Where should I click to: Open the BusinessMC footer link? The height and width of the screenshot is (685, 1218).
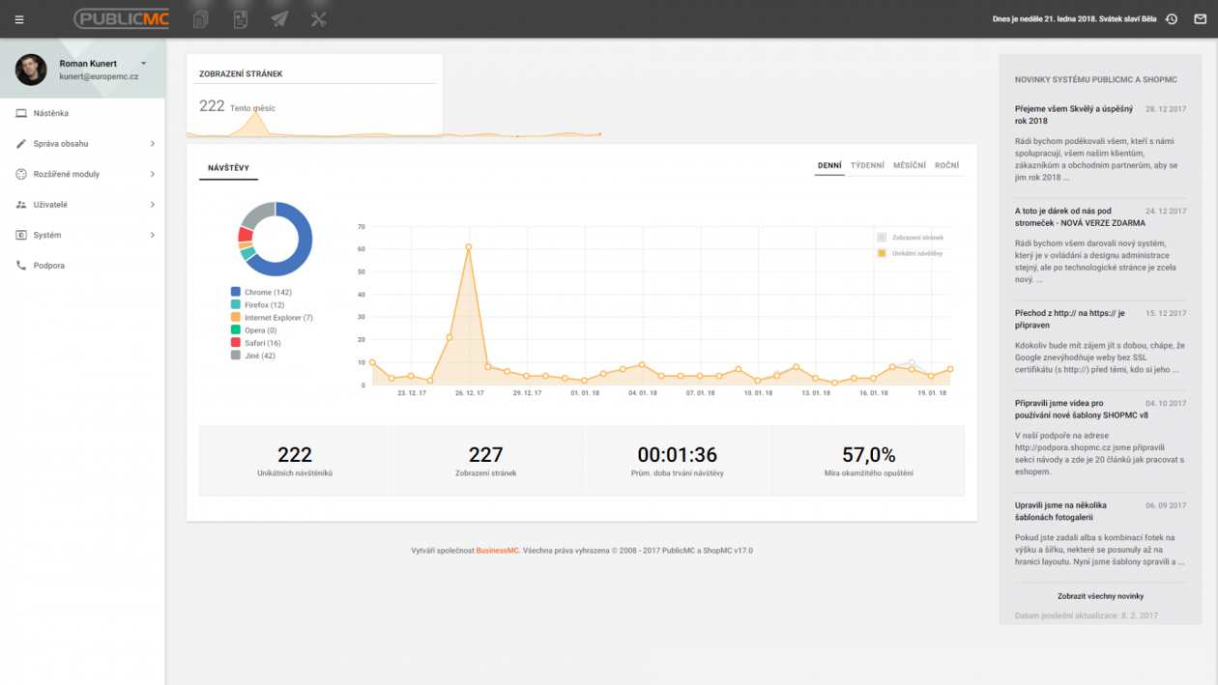pos(497,551)
